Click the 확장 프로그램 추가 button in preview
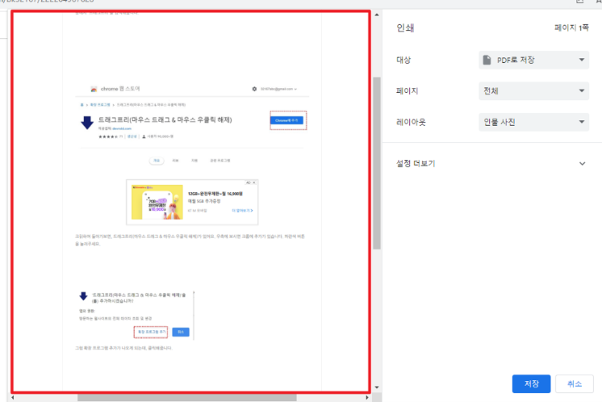This screenshot has width=602, height=402. click(151, 332)
